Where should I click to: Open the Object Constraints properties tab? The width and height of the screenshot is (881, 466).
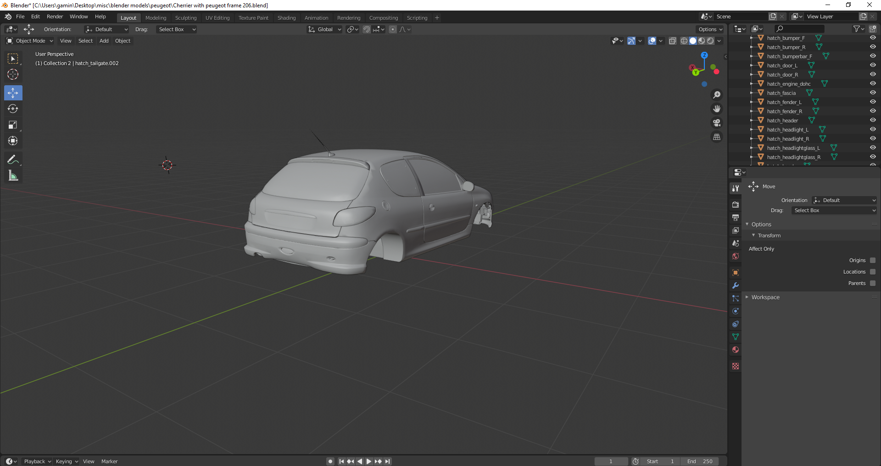point(736,324)
